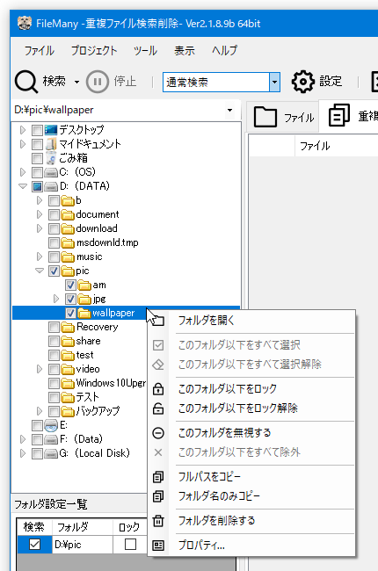Viewport: 378px width, 571px height.
Task: Click the 停止 toolbar button label
Action: coord(125,81)
